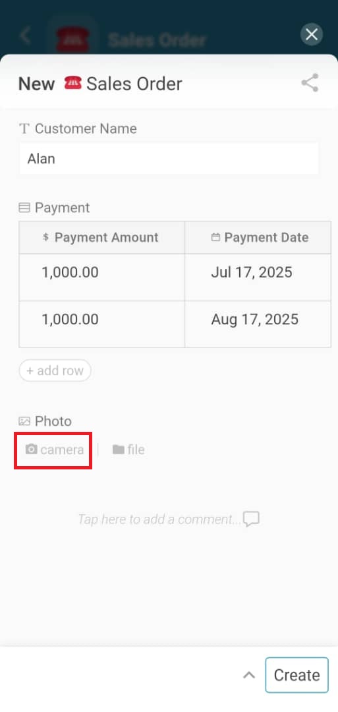Image resolution: width=338 pixels, height=712 pixels.
Task: Choose a file for the Photo field
Action: click(128, 450)
